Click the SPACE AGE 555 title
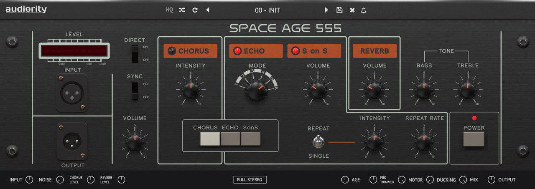535x189 pixels. (x=285, y=28)
